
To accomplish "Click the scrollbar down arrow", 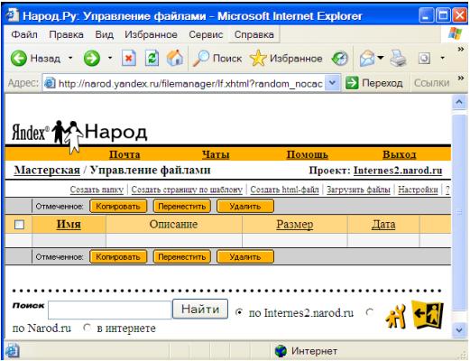I will (x=459, y=329).
